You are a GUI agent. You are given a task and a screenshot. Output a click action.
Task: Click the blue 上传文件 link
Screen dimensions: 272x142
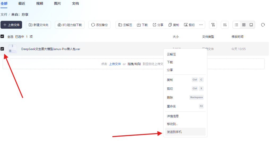tap(115, 64)
